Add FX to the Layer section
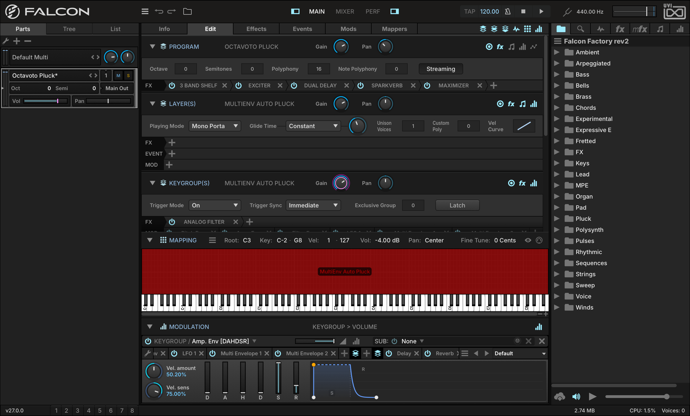The height and width of the screenshot is (416, 690). [172, 143]
